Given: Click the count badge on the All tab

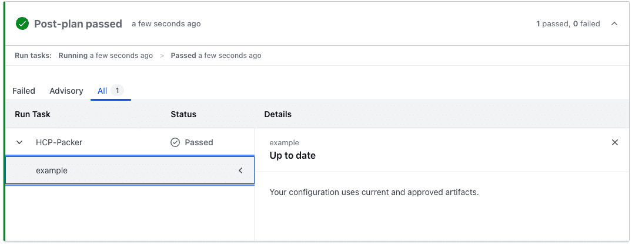Looking at the screenshot, I should [118, 91].
